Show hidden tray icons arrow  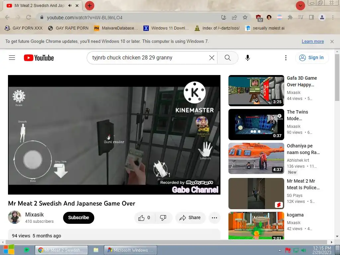[280, 250]
